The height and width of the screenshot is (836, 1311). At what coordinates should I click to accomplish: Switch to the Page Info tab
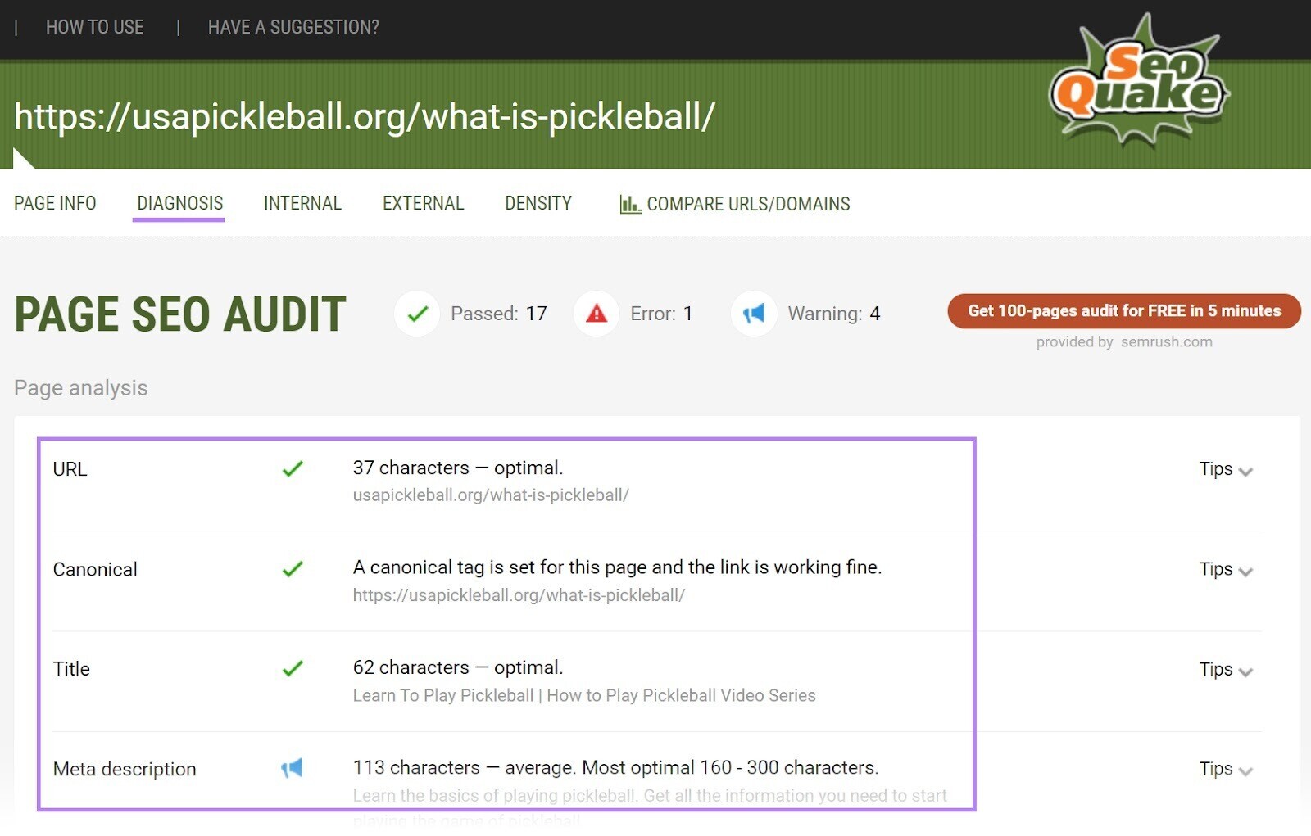tap(55, 204)
